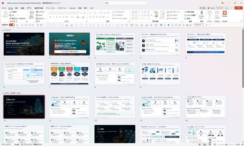Start slide show from status bar icon
This screenshot has height=146, width=244.
pos(215,144)
